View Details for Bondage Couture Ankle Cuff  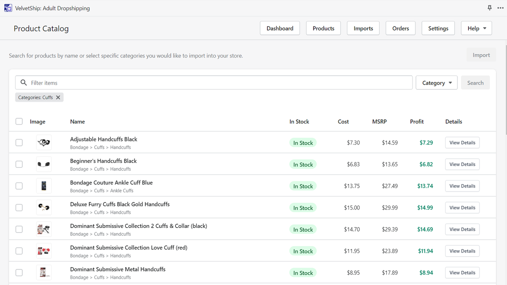coord(462,186)
